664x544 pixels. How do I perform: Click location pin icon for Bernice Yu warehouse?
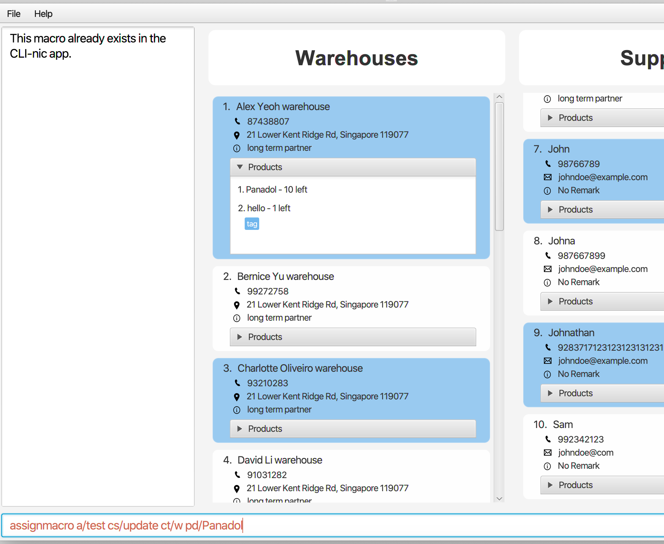(x=237, y=305)
